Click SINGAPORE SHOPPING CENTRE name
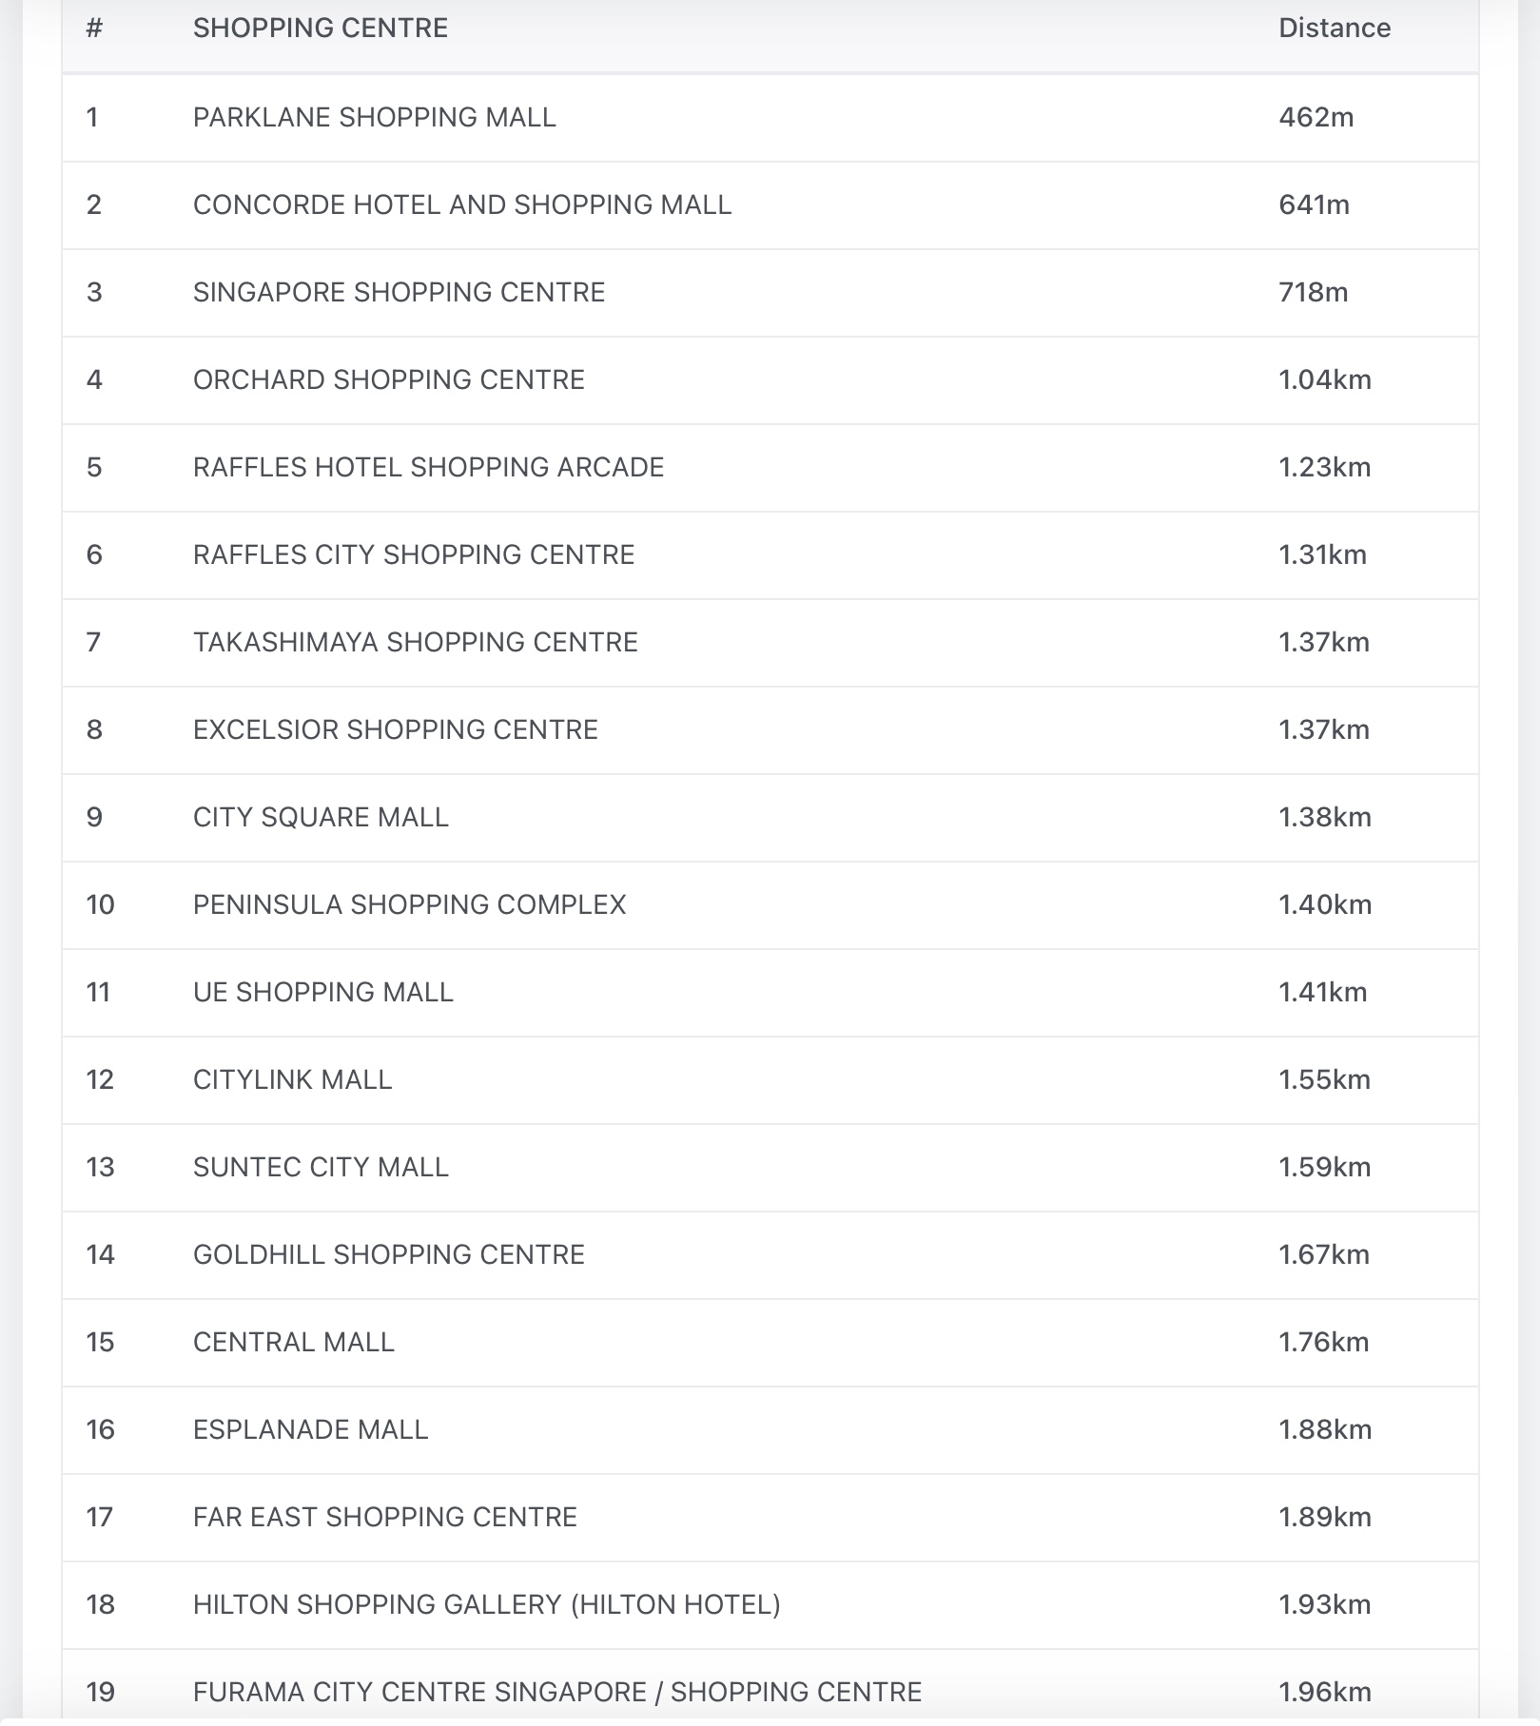The width and height of the screenshot is (1540, 1726). click(399, 292)
